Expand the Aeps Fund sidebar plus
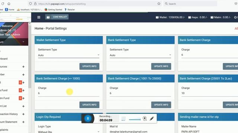Viewport: 238px width, 133px height. [x=23, y=90]
